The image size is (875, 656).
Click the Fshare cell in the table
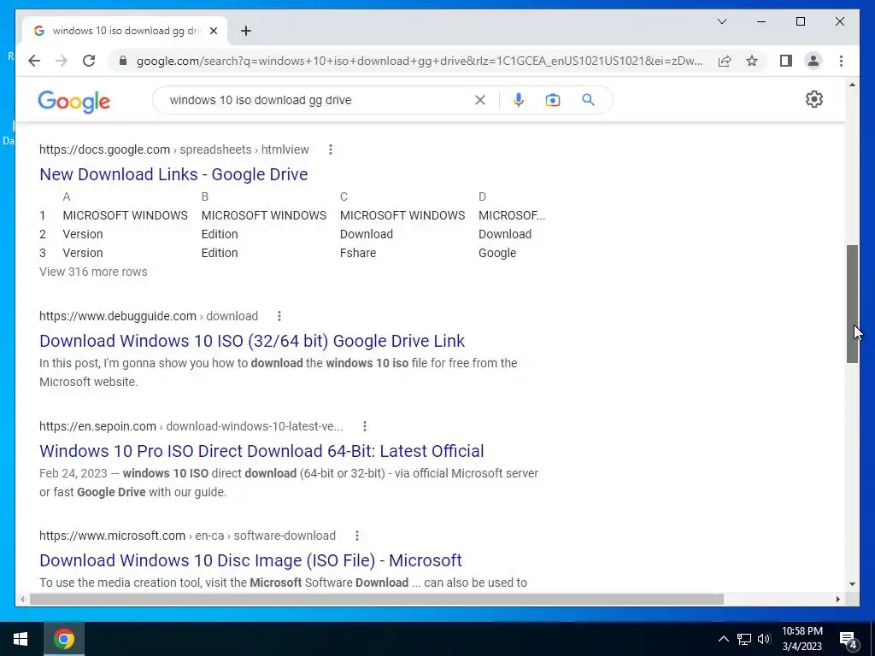click(358, 253)
